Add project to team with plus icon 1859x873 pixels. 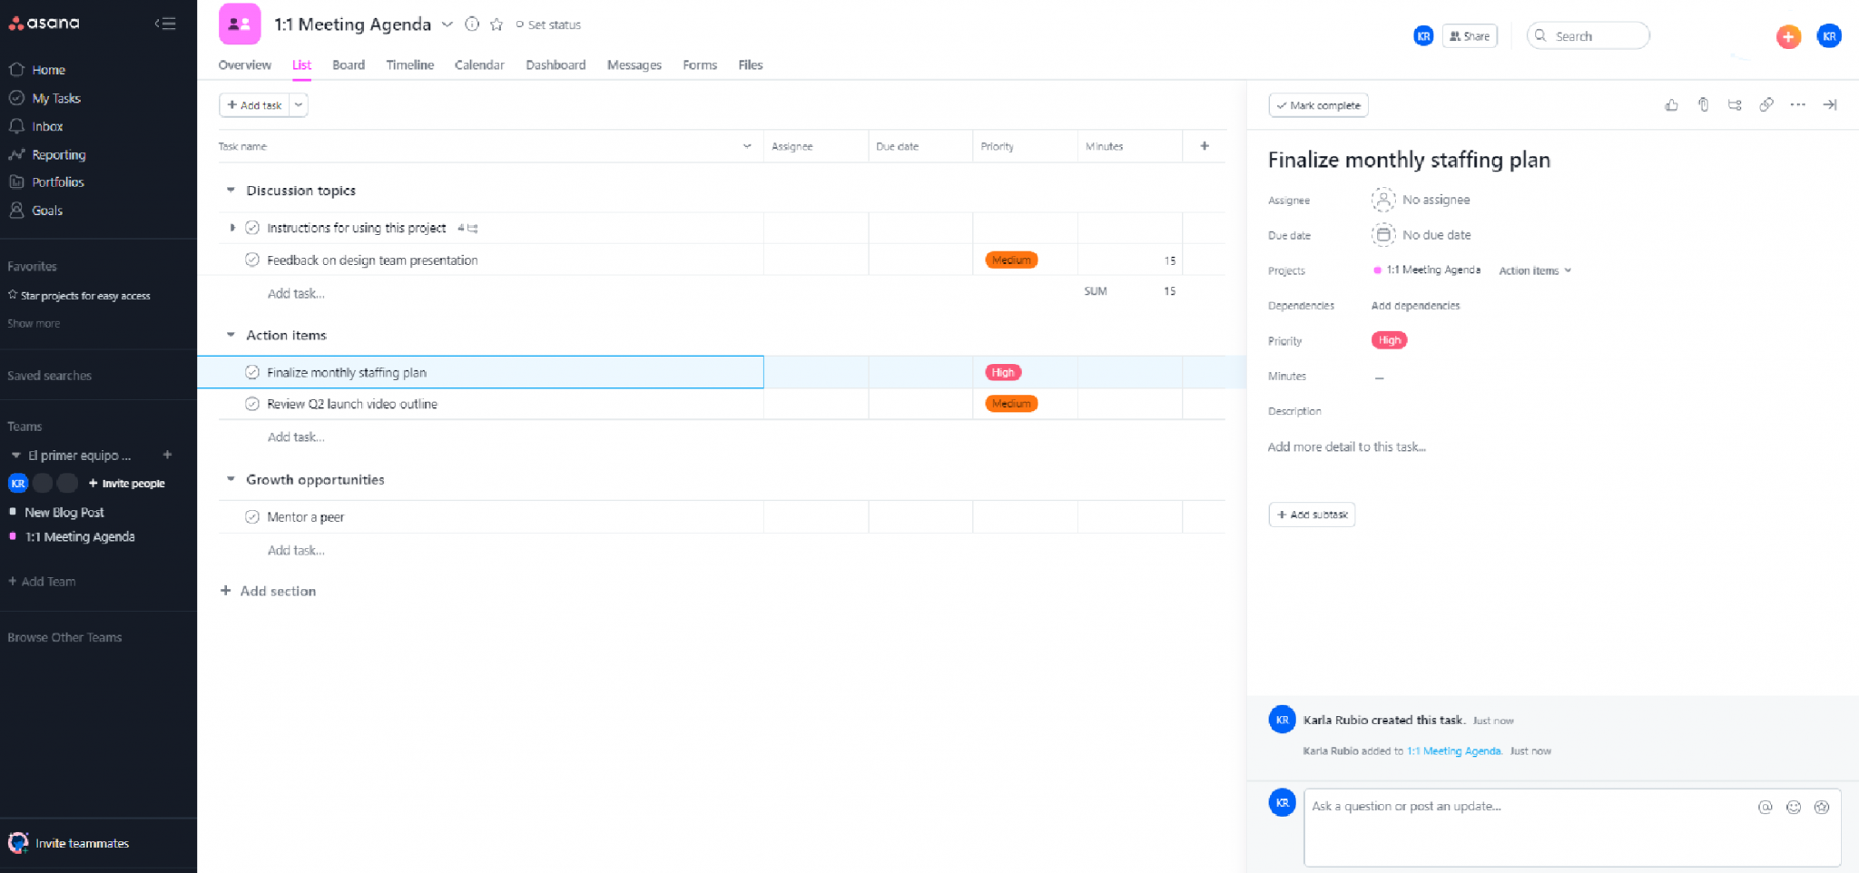pos(167,456)
